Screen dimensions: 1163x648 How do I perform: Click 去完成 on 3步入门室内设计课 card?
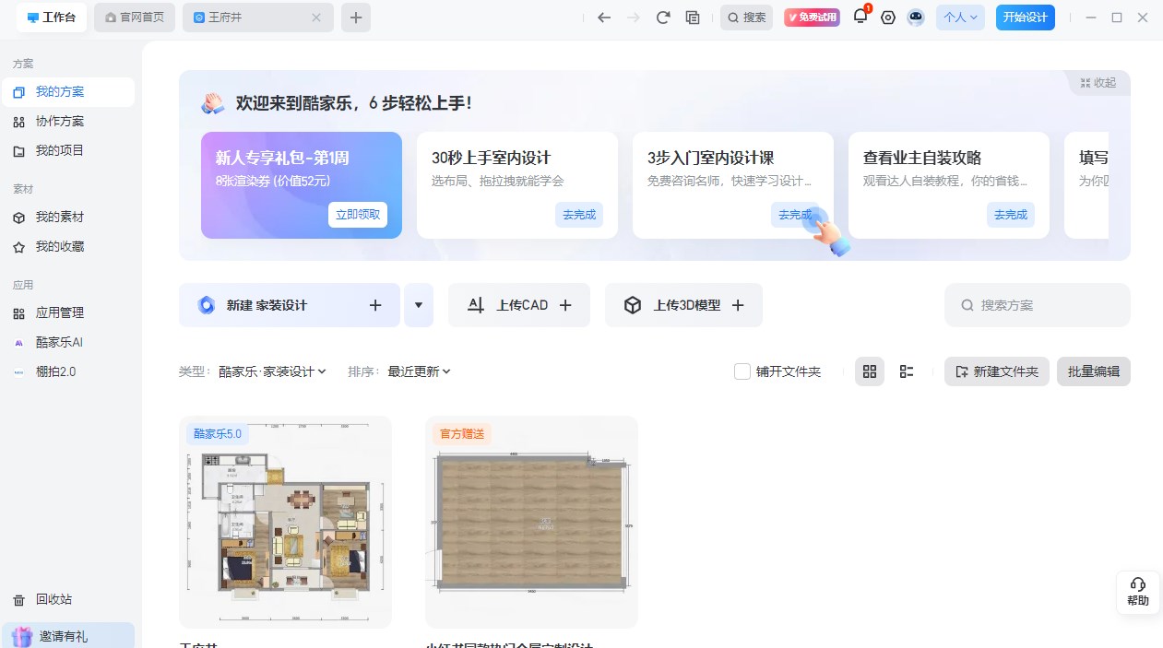(x=795, y=215)
